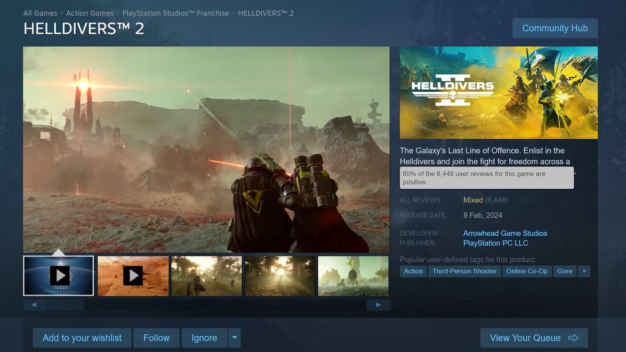
Task: Open Arrowhead Game Studios developer page
Action: tap(505, 233)
